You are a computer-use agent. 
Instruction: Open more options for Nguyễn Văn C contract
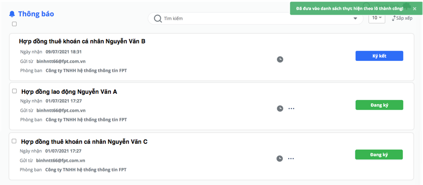291,159
